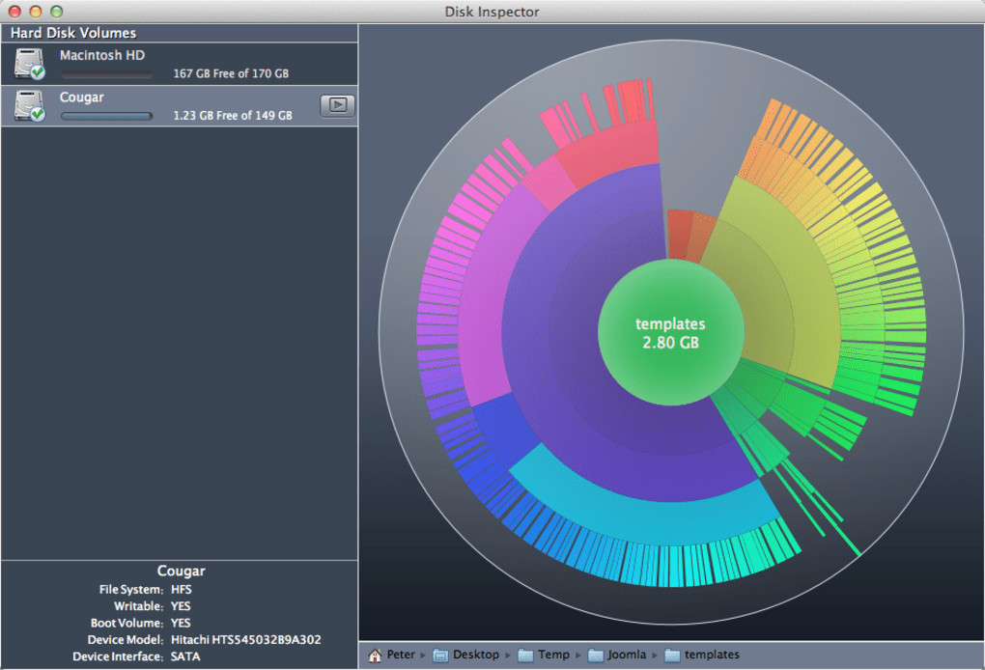Navigate to Peter in the path bar
985x670 pixels.
coord(401,656)
